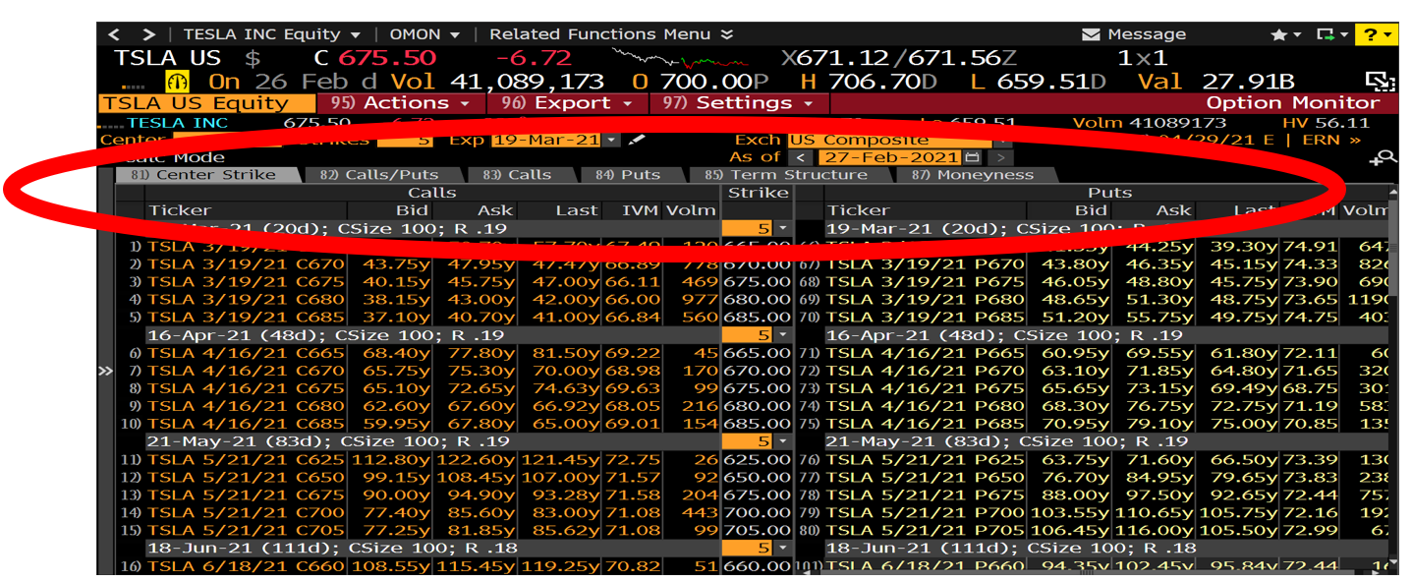Click bid 112.80y for 5/21/21 C625
The height and width of the screenshot is (582, 1412).
coord(390,459)
